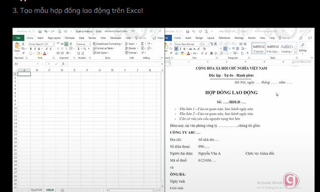The height and width of the screenshot is (192, 320).
Task: Open References tab in Word
Action: tap(224, 38)
